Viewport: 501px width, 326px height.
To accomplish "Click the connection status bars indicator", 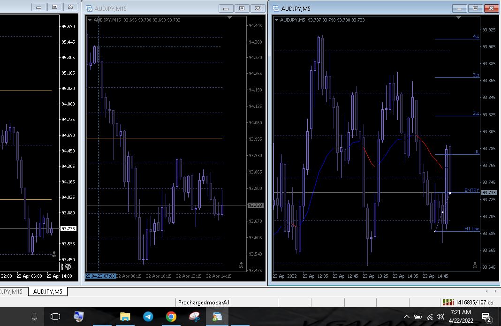I will (x=448, y=303).
